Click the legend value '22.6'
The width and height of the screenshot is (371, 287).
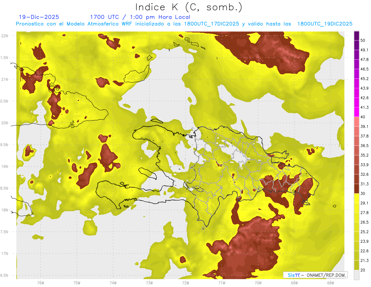click(x=364, y=251)
